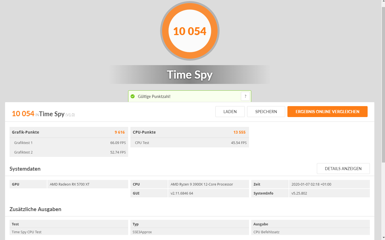This screenshot has width=385, height=240.
Task: Click the SPEICHERN button
Action: click(266, 111)
